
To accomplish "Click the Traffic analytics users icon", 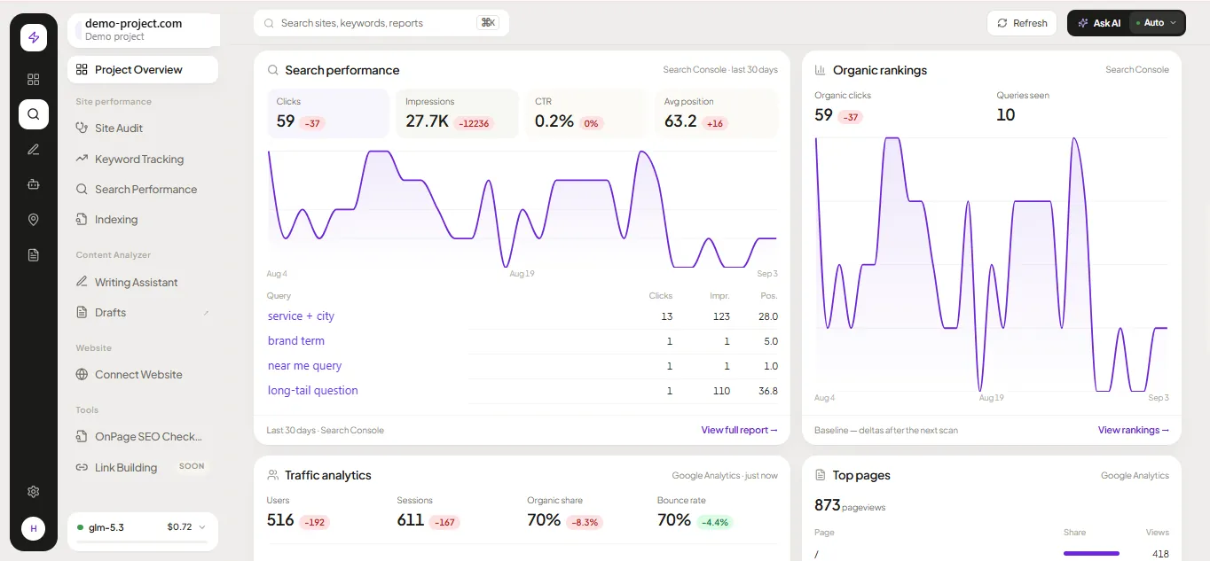I will click(272, 476).
